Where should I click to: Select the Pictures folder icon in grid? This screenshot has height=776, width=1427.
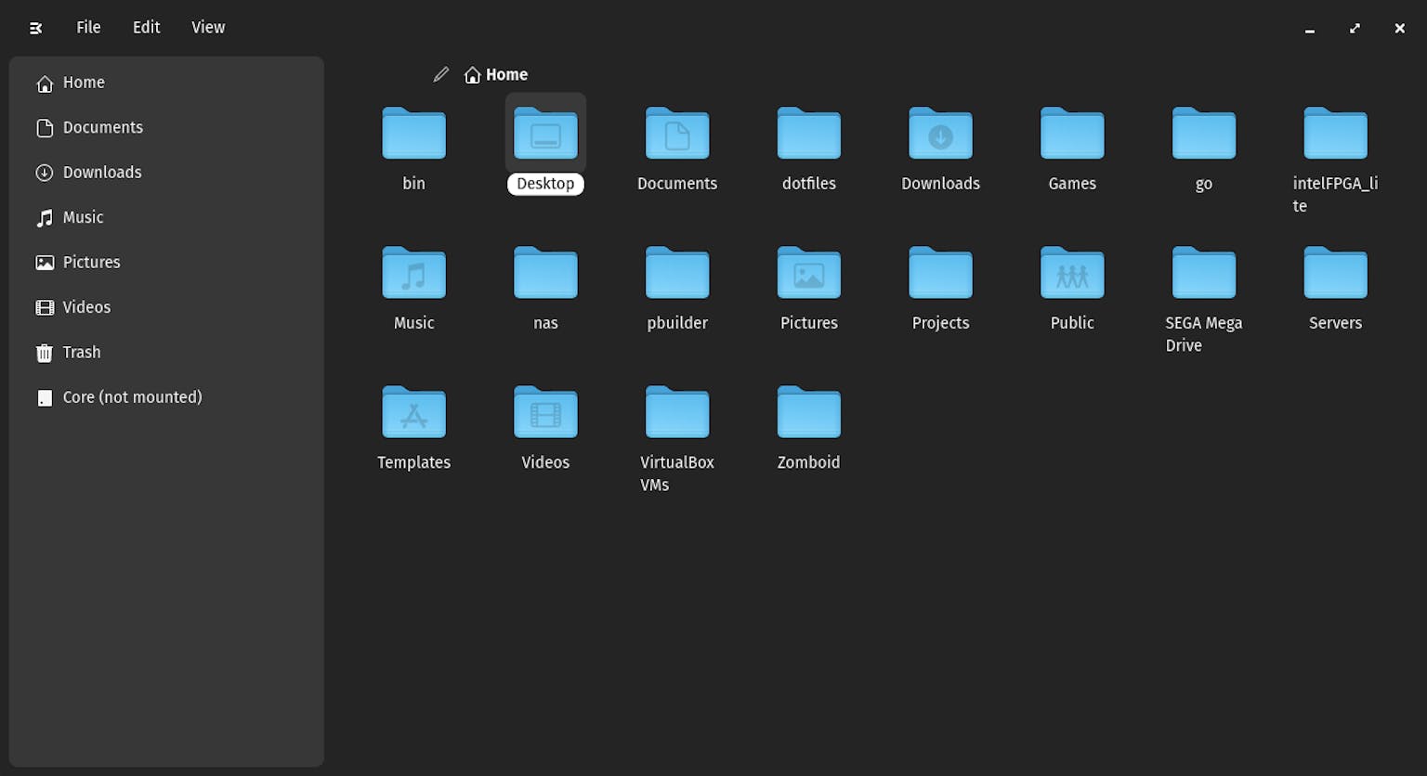coord(808,274)
